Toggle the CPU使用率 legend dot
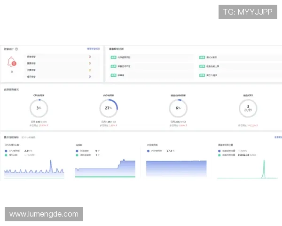This screenshot has height=226, width=282. point(6,151)
